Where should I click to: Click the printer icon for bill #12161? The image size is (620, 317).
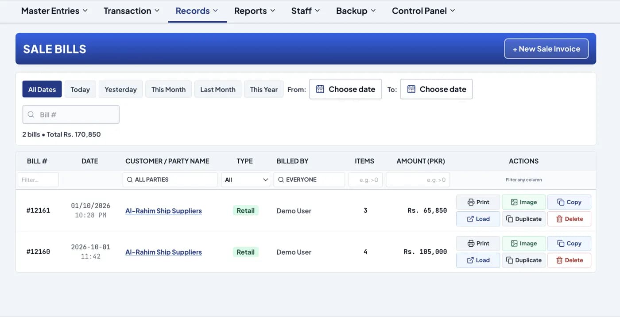(x=471, y=202)
